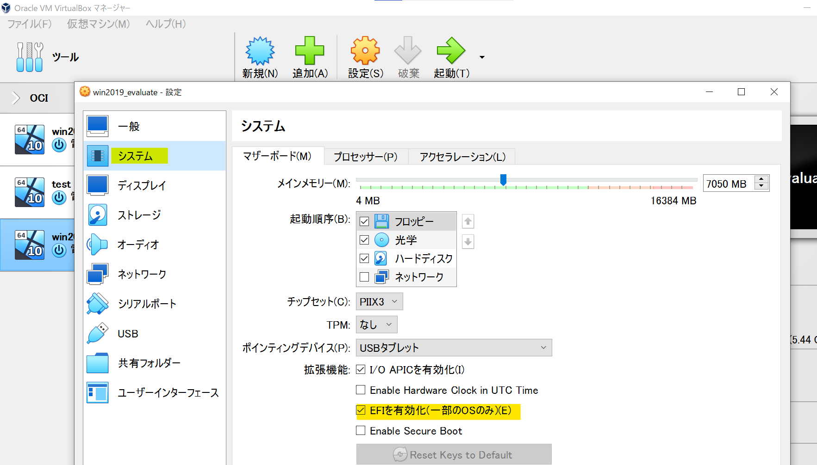Minimize the win2019_evaluate settings dialog
The height and width of the screenshot is (465, 817).
[709, 92]
